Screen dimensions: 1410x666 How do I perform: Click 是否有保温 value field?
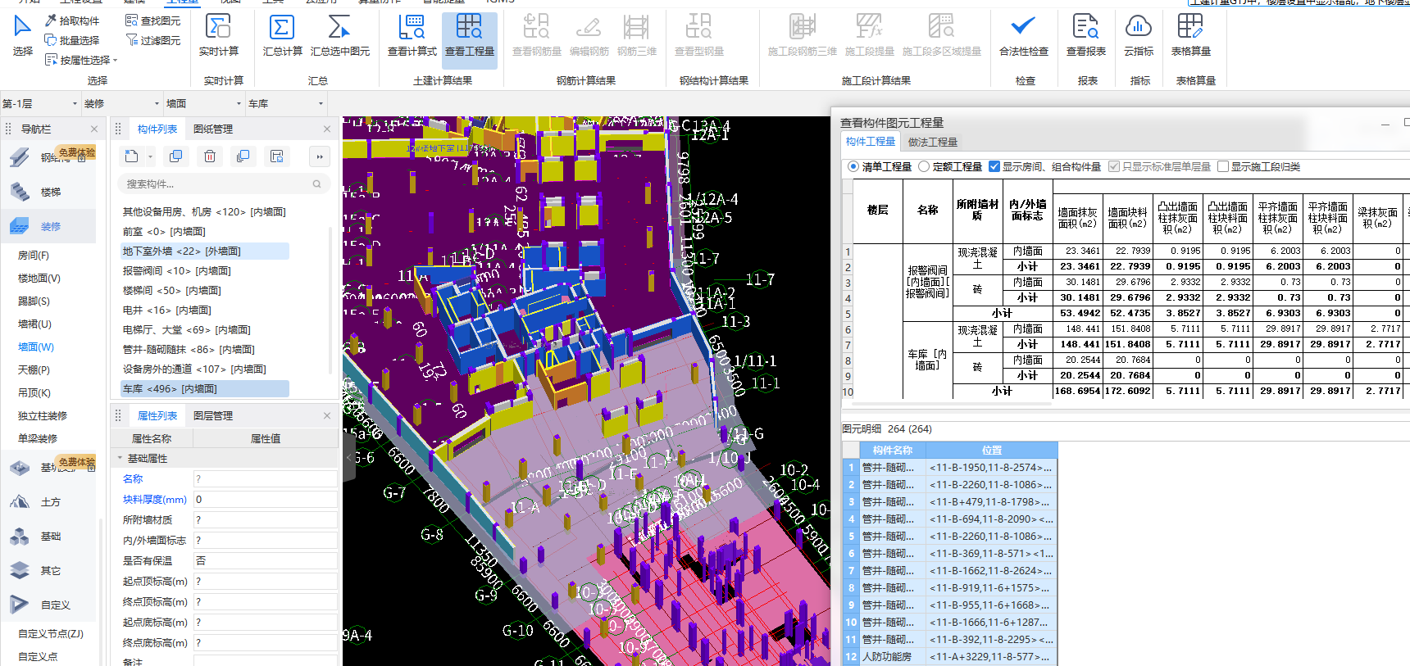pos(265,560)
